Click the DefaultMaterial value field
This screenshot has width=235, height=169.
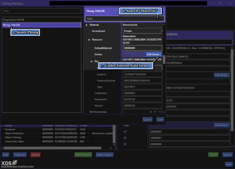pos(142,48)
